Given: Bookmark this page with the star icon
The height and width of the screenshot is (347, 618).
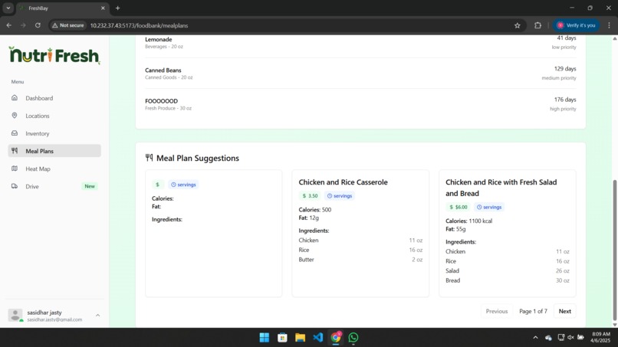Looking at the screenshot, I should click(x=517, y=25).
